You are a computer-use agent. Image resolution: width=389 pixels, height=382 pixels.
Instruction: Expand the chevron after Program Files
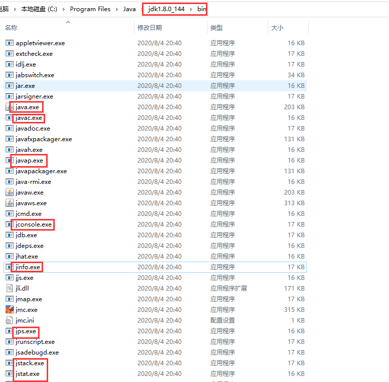(x=117, y=10)
